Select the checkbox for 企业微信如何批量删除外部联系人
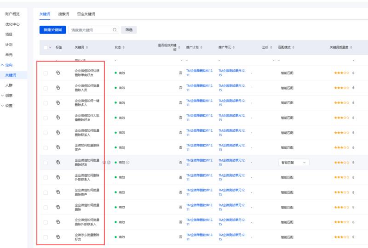This screenshot has height=248, width=368. pos(46,222)
